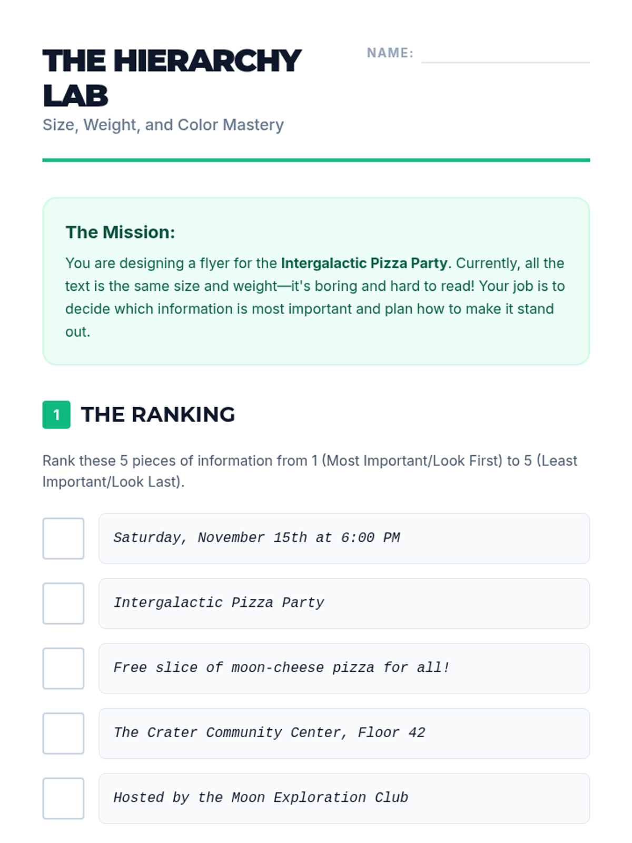Check the rank box next to Intergalactic Pizza Party item

(63, 603)
